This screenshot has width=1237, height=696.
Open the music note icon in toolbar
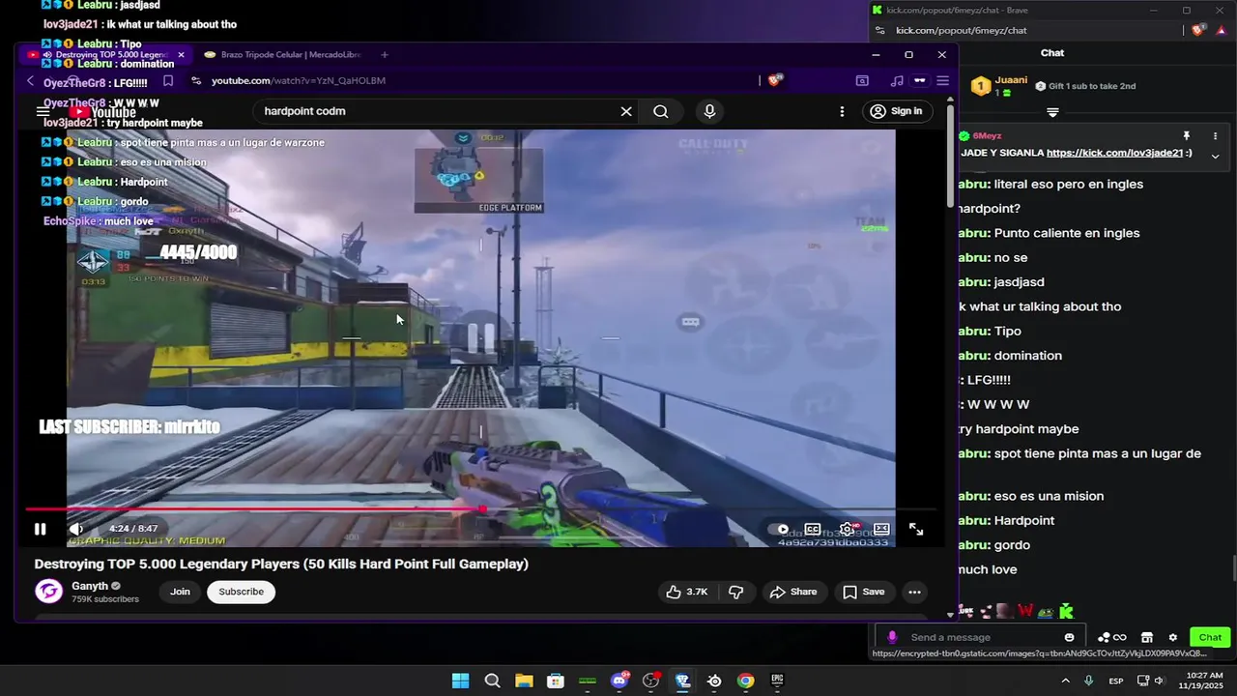tap(897, 81)
